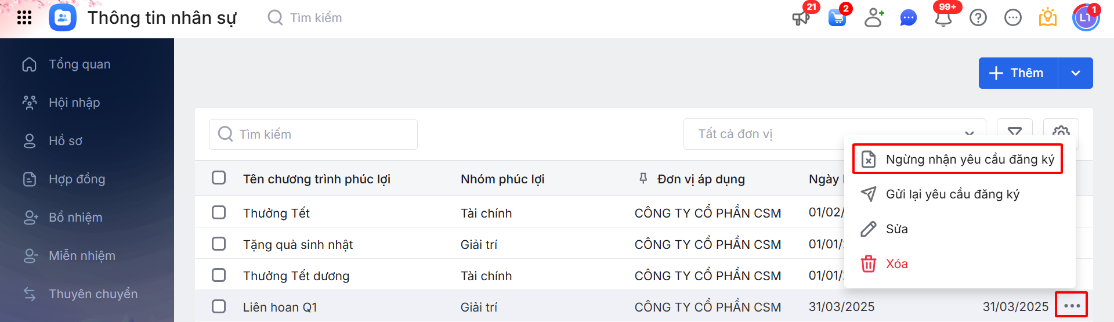Expand the Thêm button dropdown arrow
The height and width of the screenshot is (322, 1114).
(1076, 73)
